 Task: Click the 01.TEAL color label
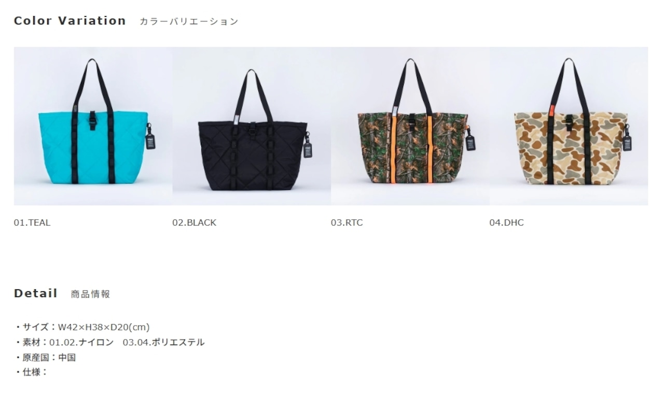[32, 222]
